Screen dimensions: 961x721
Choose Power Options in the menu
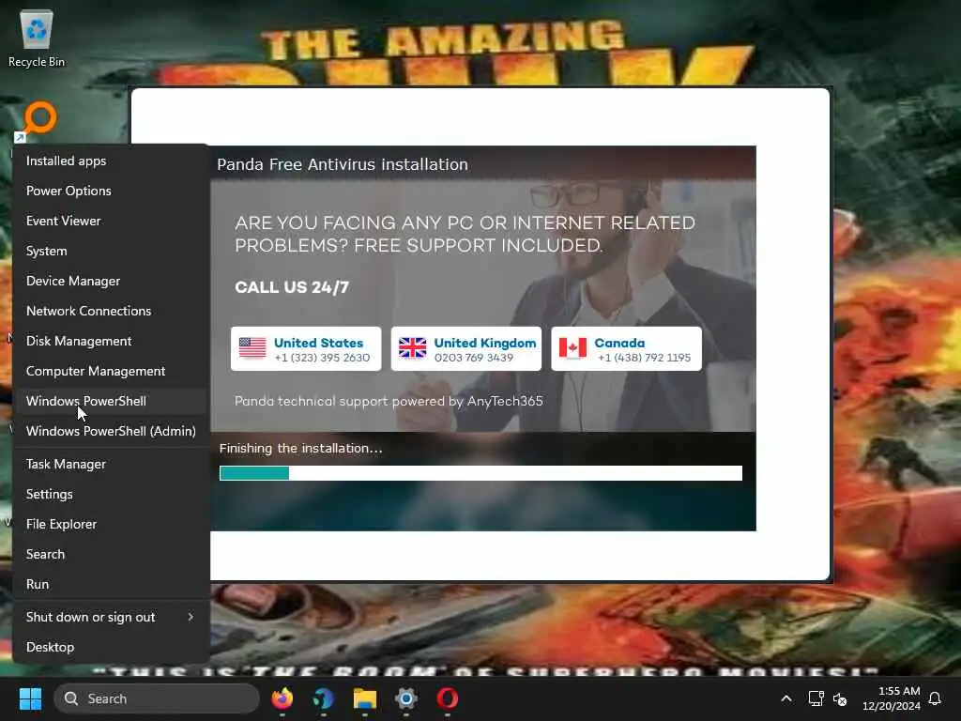[111, 191]
